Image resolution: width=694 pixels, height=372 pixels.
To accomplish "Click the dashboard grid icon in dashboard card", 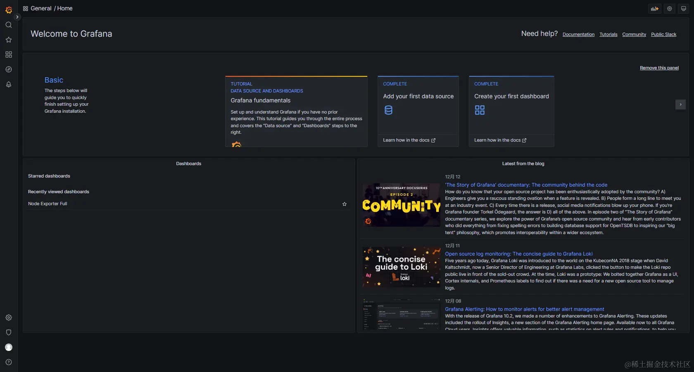I will (x=480, y=110).
